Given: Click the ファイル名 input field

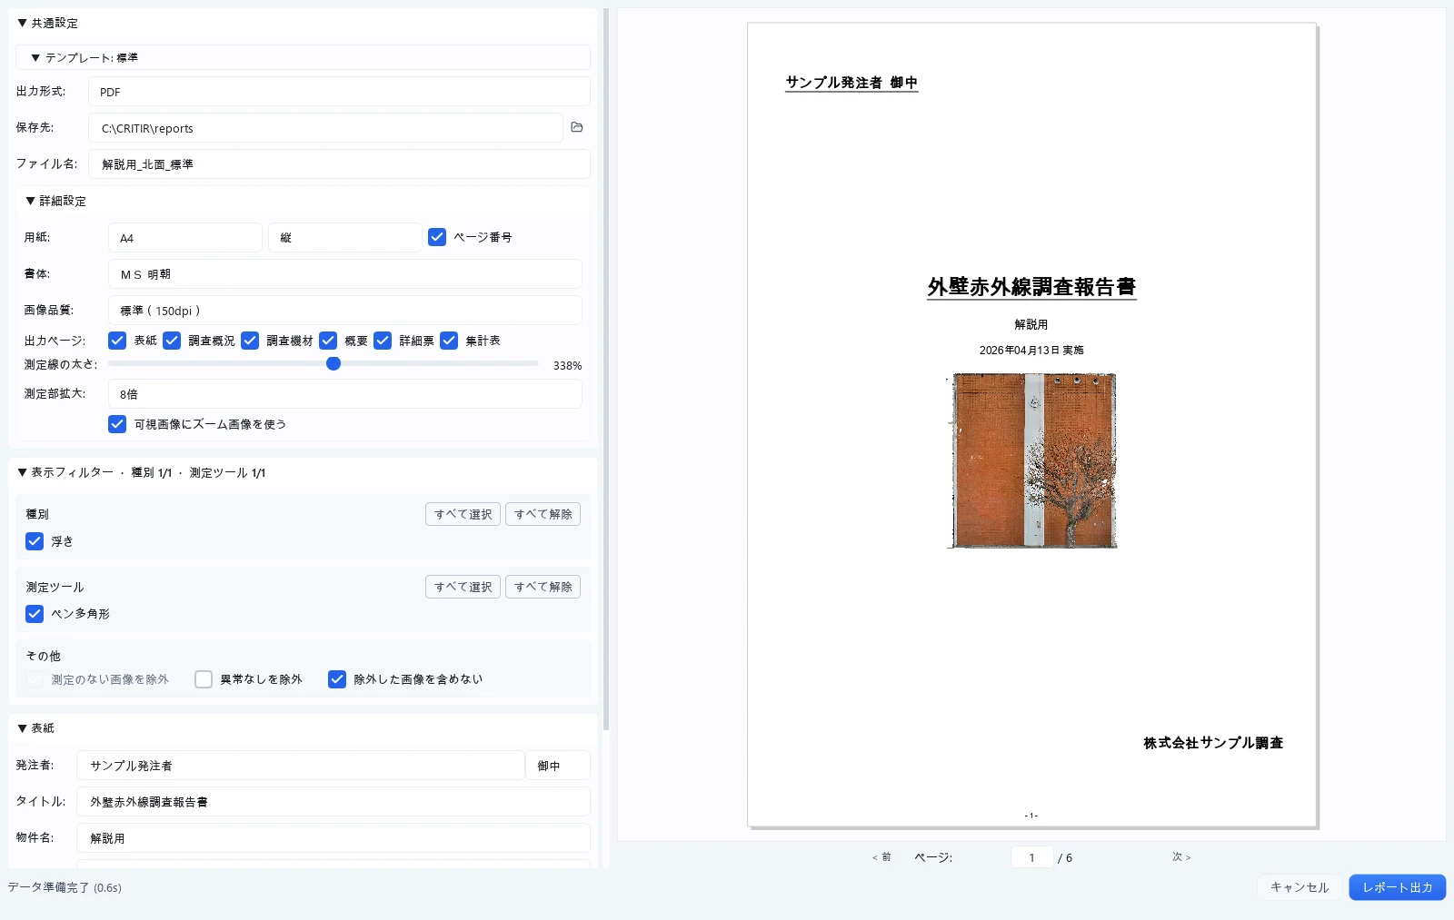Looking at the screenshot, I should tap(339, 164).
